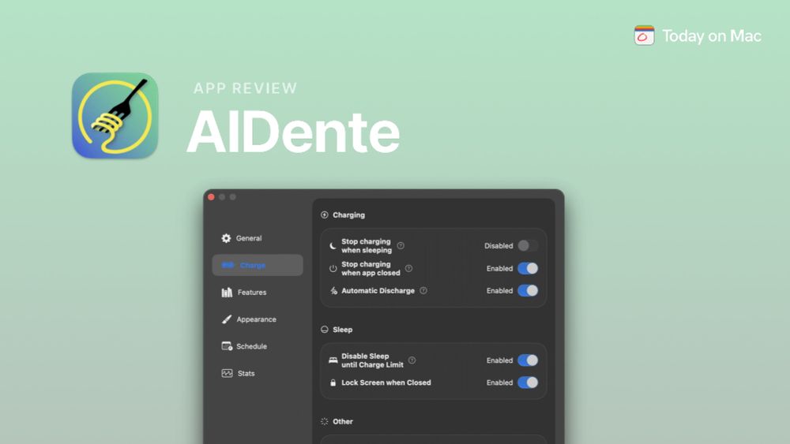Screen dimensions: 790x444
Task: Select the Charge sidebar tab
Action: (258, 265)
